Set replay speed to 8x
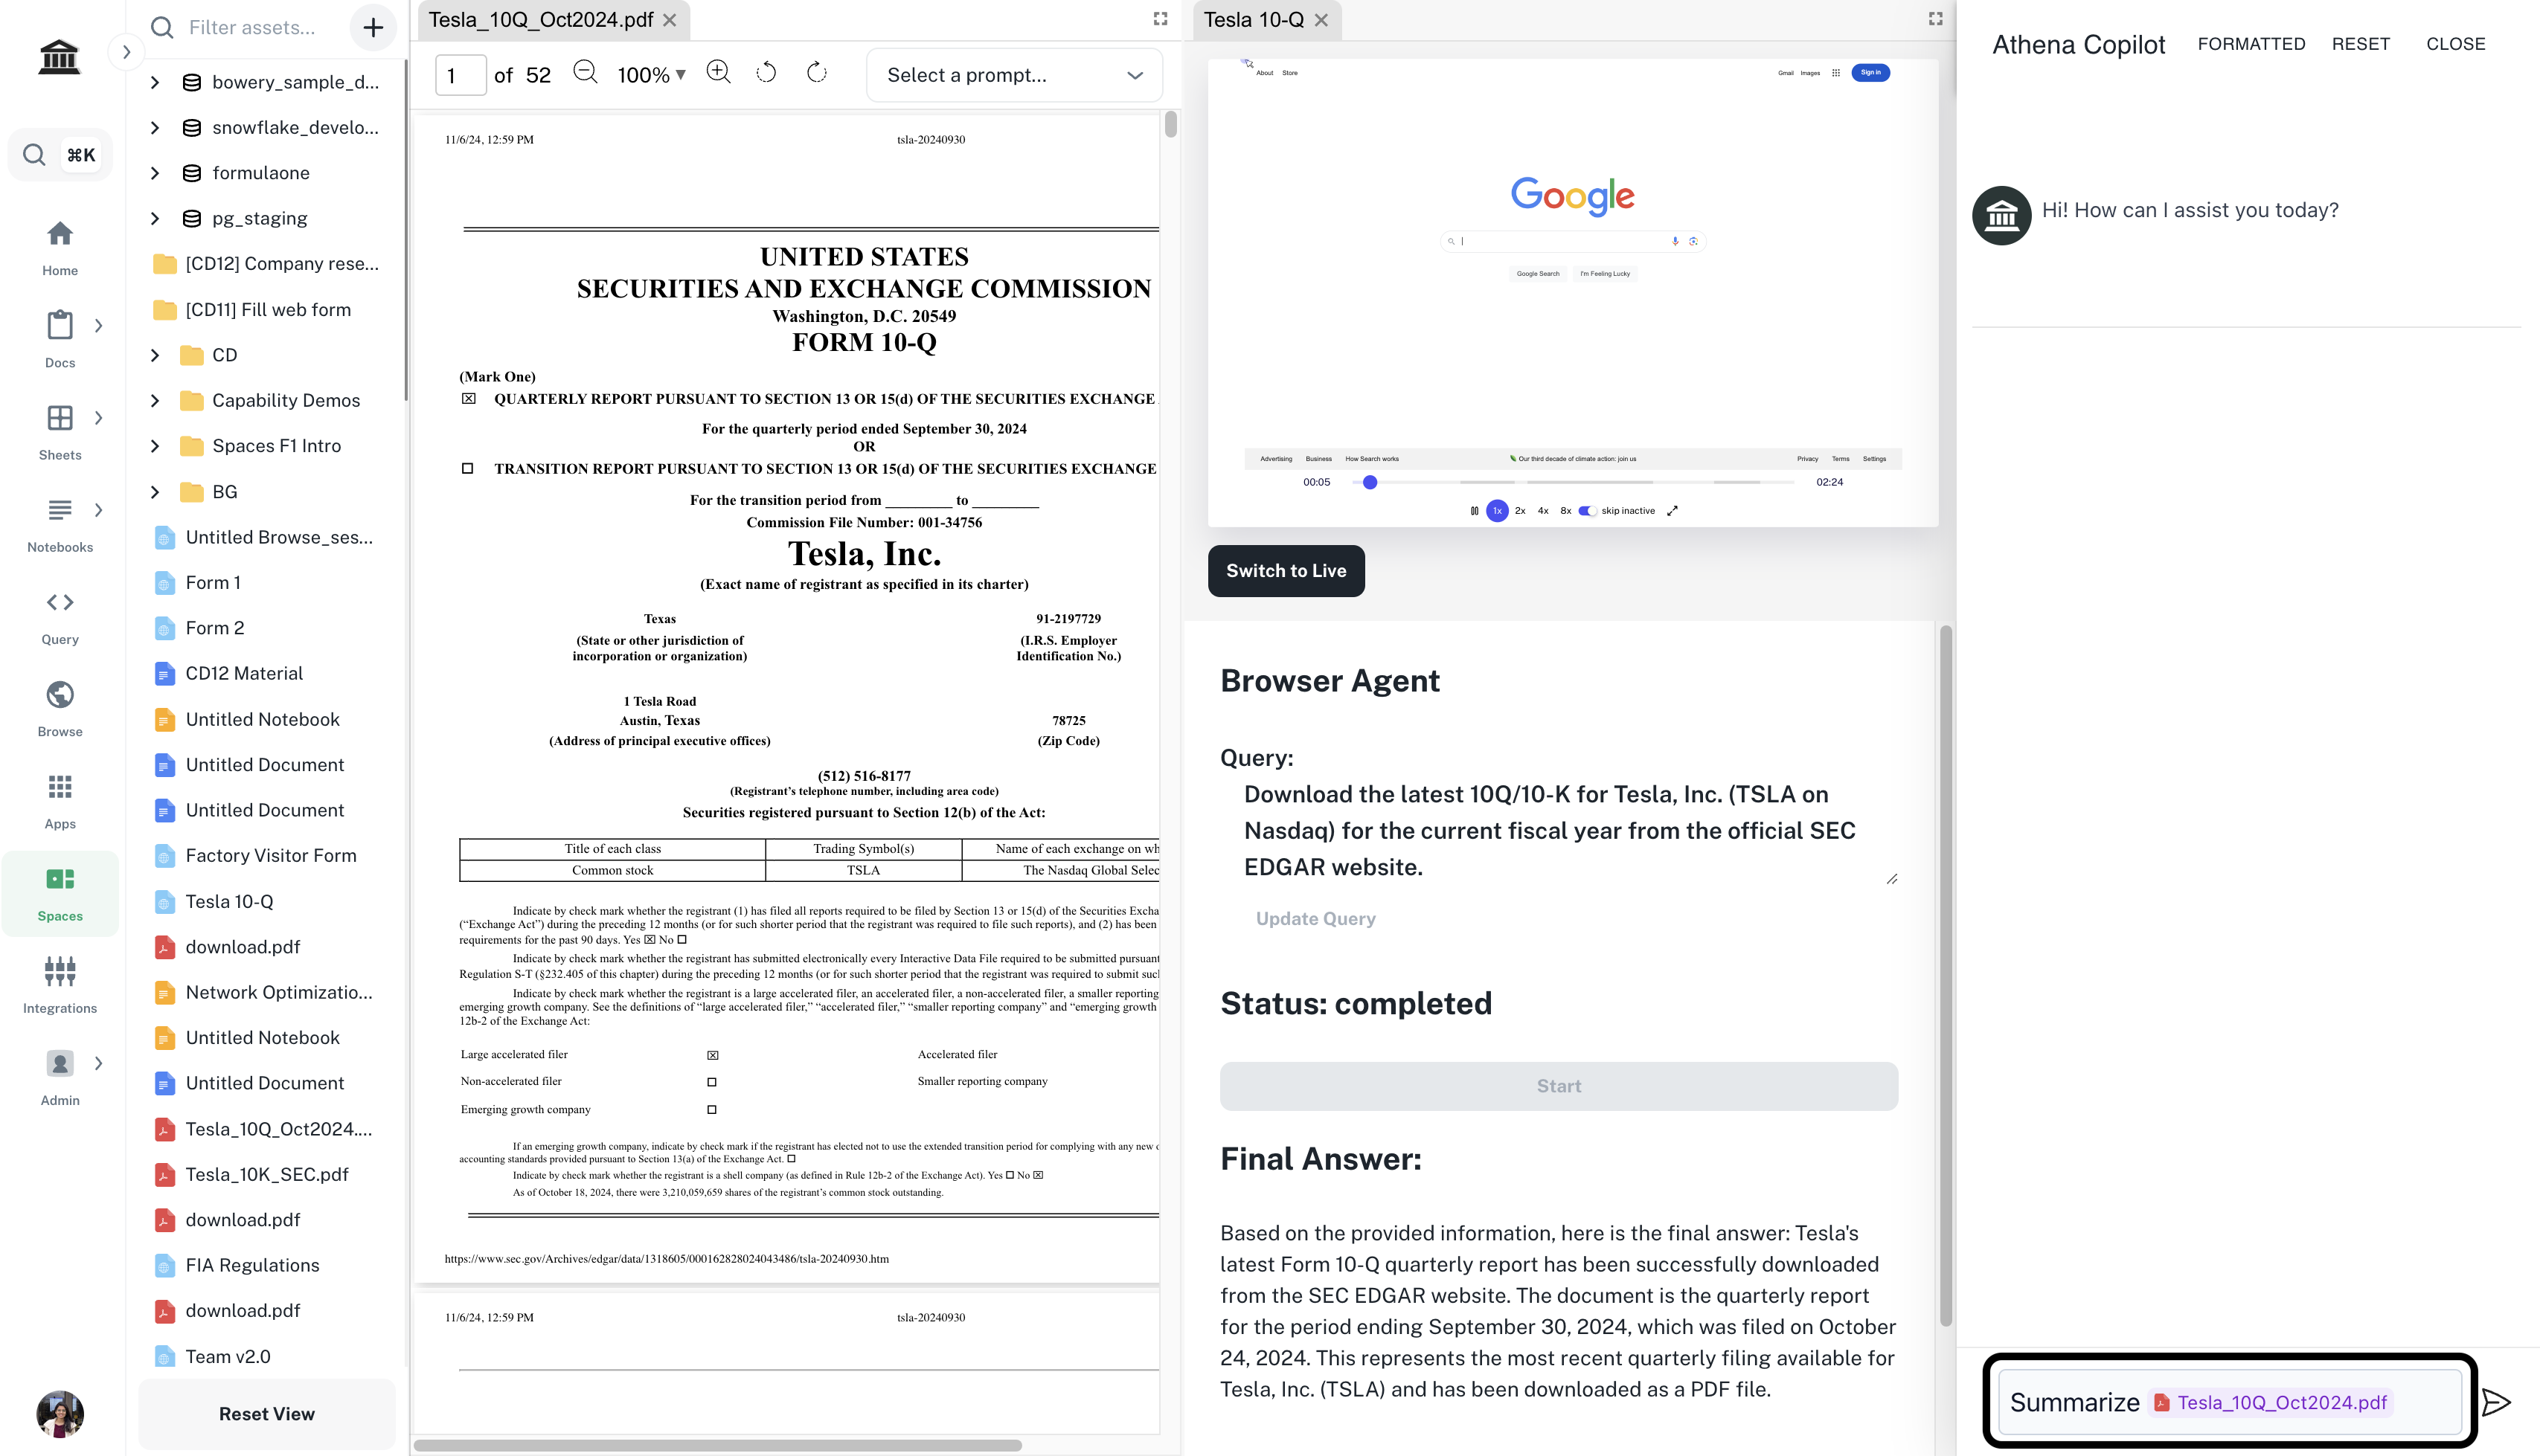This screenshot has width=2540, height=1456. point(1565,511)
